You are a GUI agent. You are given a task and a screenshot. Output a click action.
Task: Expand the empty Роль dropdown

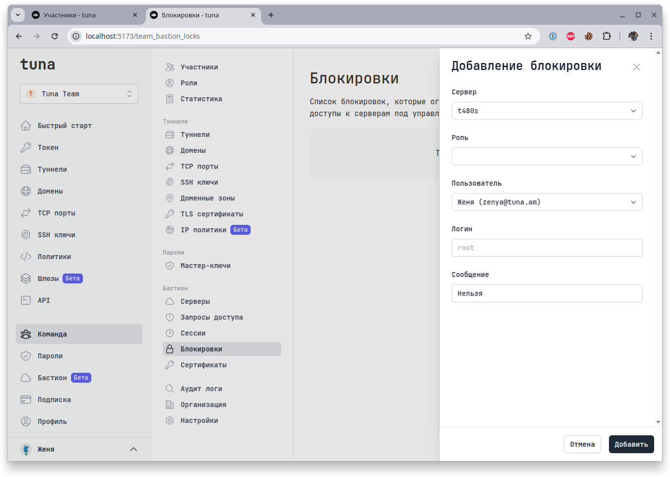click(546, 156)
